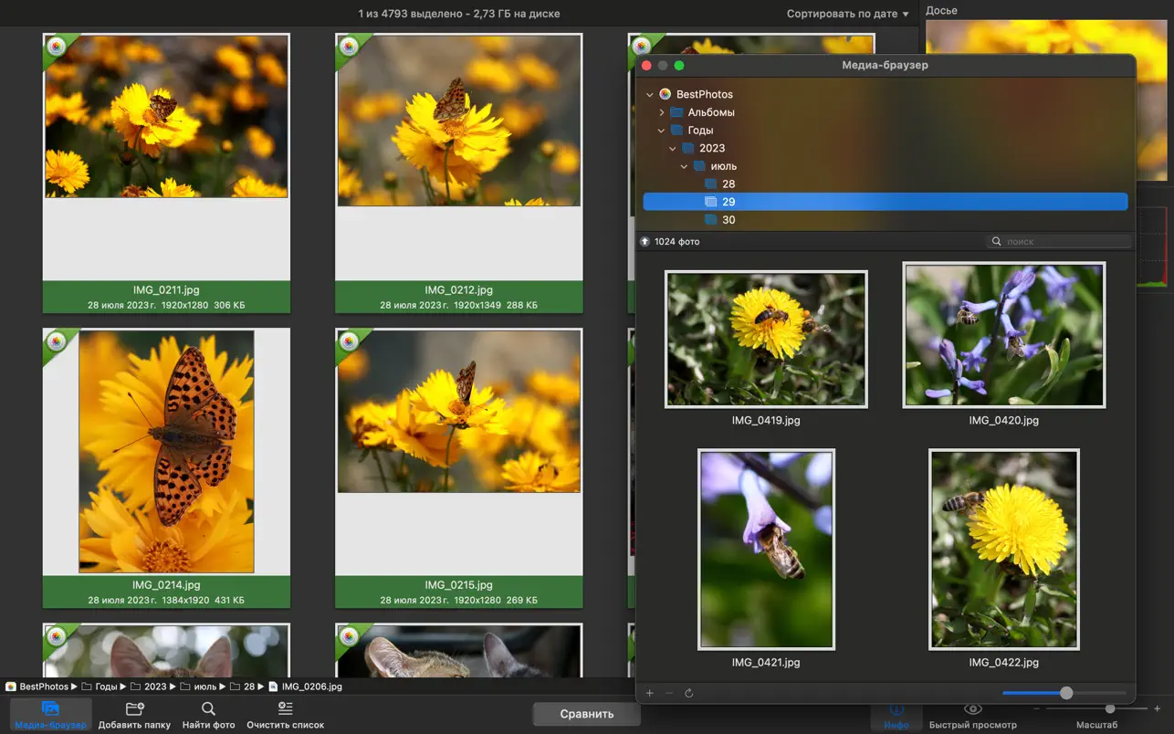Image resolution: width=1174 pixels, height=734 pixels.
Task: Toggle the Инфо panel button
Action: pyautogui.click(x=896, y=715)
